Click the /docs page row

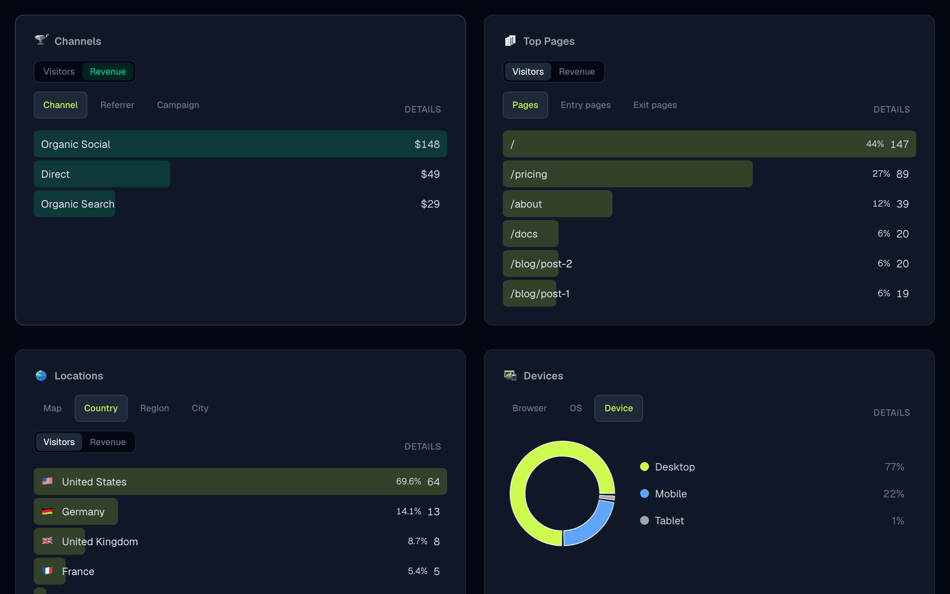[x=710, y=234]
